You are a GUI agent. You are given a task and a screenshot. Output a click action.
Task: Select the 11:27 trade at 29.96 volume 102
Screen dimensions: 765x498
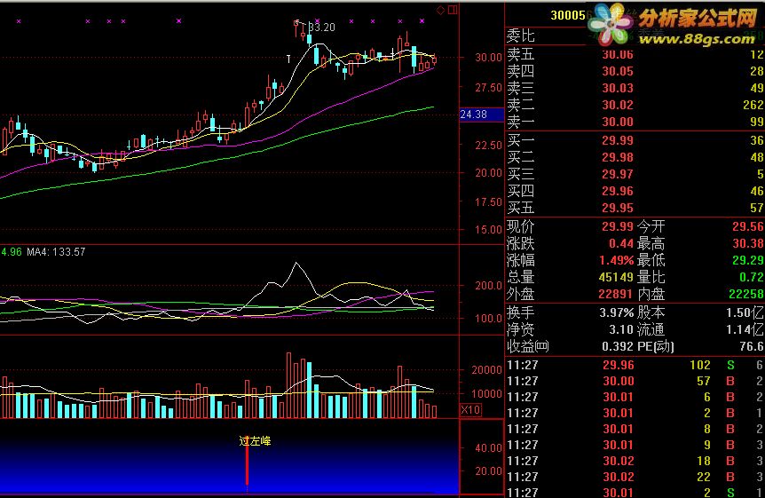pyautogui.click(x=635, y=365)
